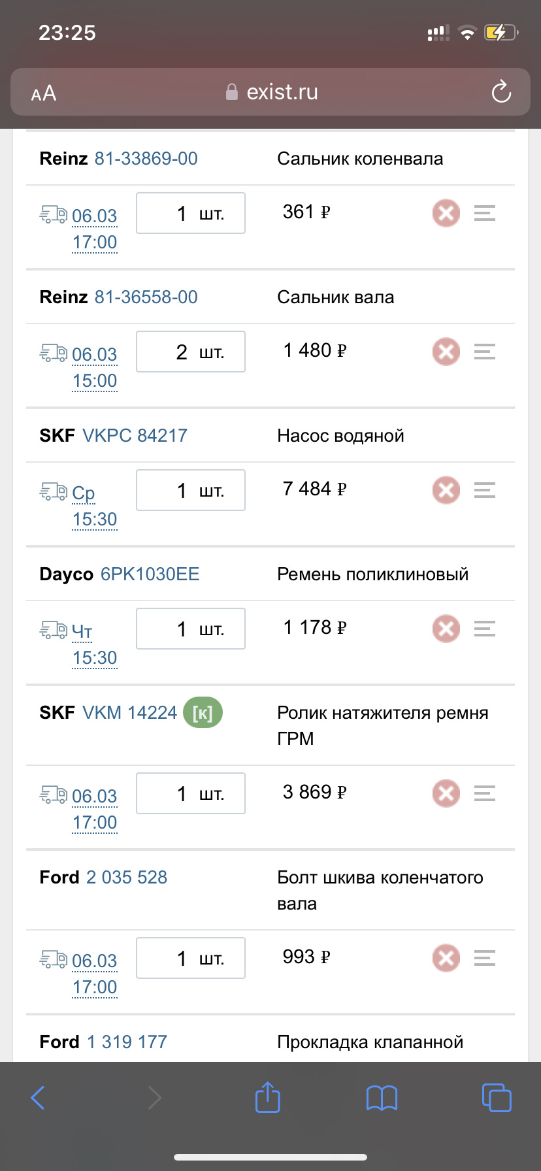Screen dimensions: 541x1171
Task: Open Ford part link 1 319 177
Action: click(127, 1042)
